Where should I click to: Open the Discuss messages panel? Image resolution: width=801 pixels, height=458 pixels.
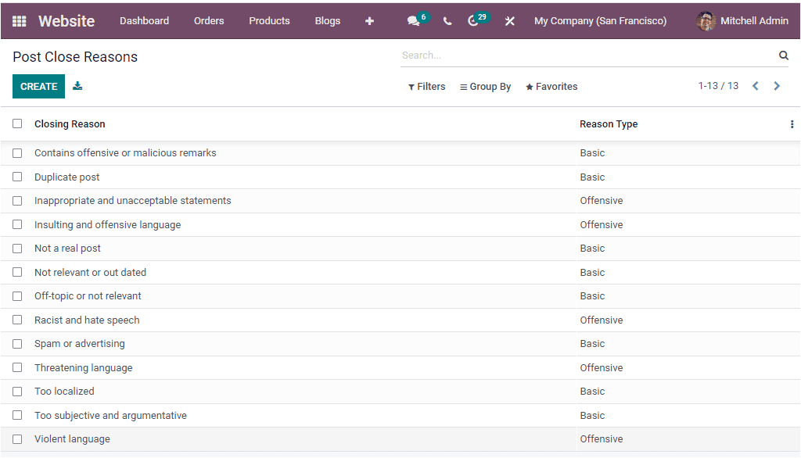point(413,21)
